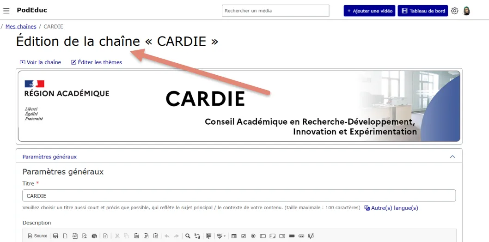Open the Templates icon in the editor toolbar

click(x=105, y=236)
